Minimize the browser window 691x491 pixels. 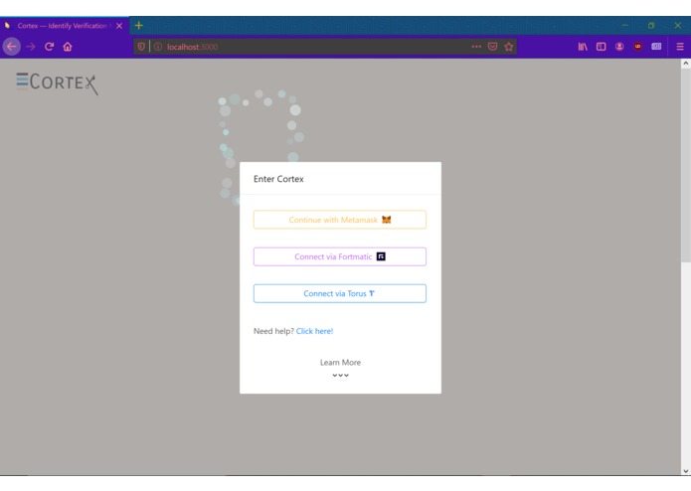coord(625,26)
